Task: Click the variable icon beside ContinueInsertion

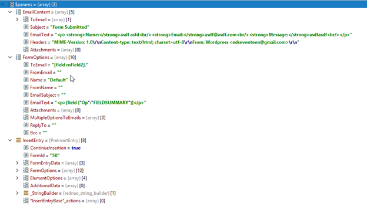Action: (x=26, y=148)
